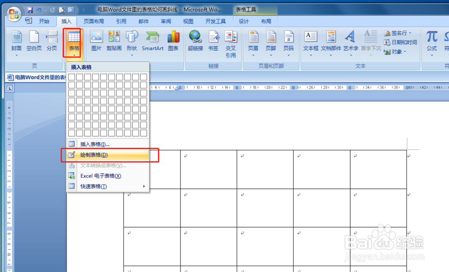Open the 引用 tab

pos(121,21)
